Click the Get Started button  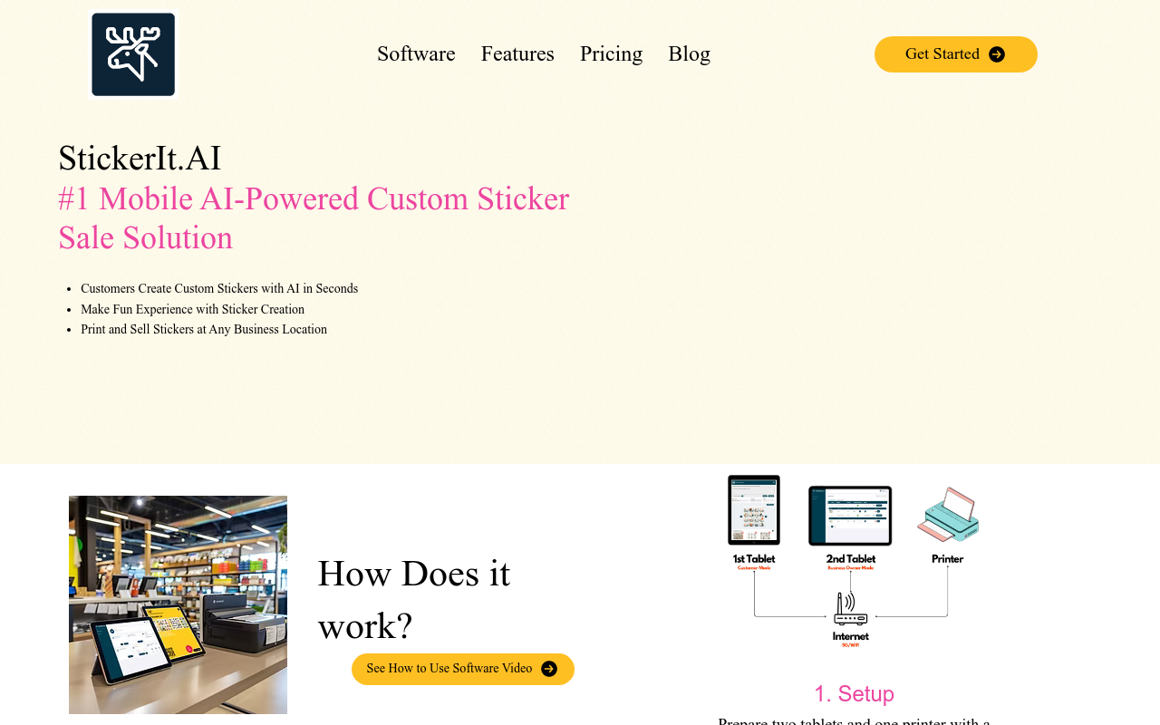(x=956, y=54)
